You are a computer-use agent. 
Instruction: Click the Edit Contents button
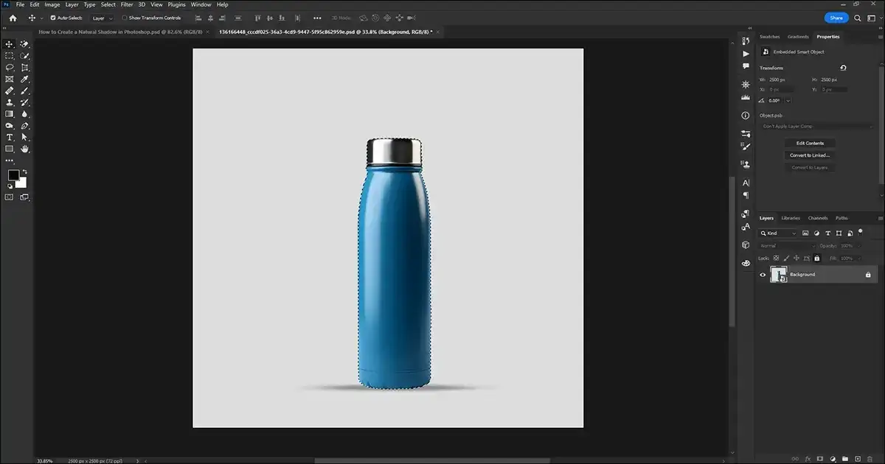pyautogui.click(x=809, y=142)
